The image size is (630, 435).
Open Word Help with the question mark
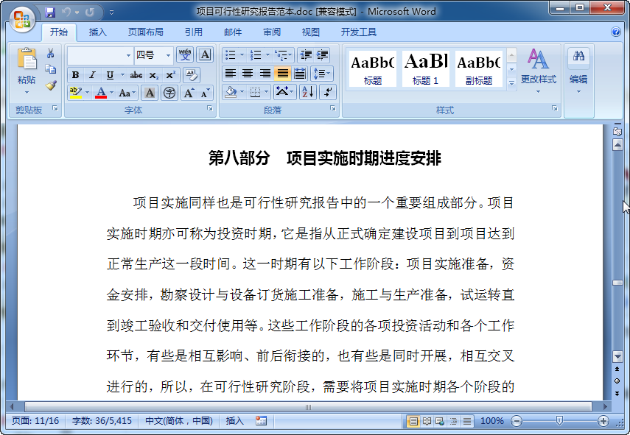click(615, 32)
